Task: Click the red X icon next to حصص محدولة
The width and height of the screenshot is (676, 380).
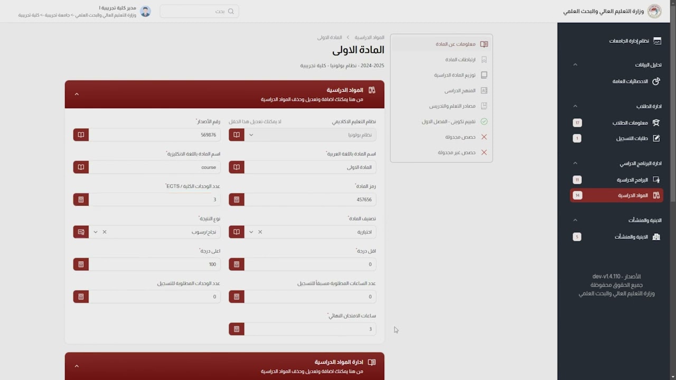Action: coord(484,137)
